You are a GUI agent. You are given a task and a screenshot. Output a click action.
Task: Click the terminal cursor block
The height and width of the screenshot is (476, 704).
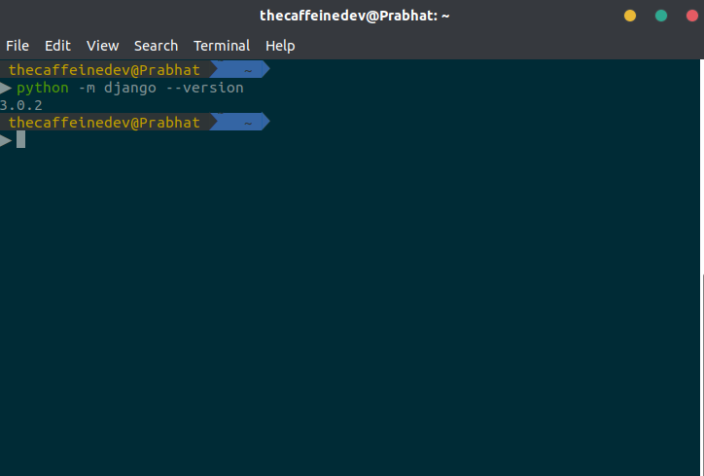[20, 140]
